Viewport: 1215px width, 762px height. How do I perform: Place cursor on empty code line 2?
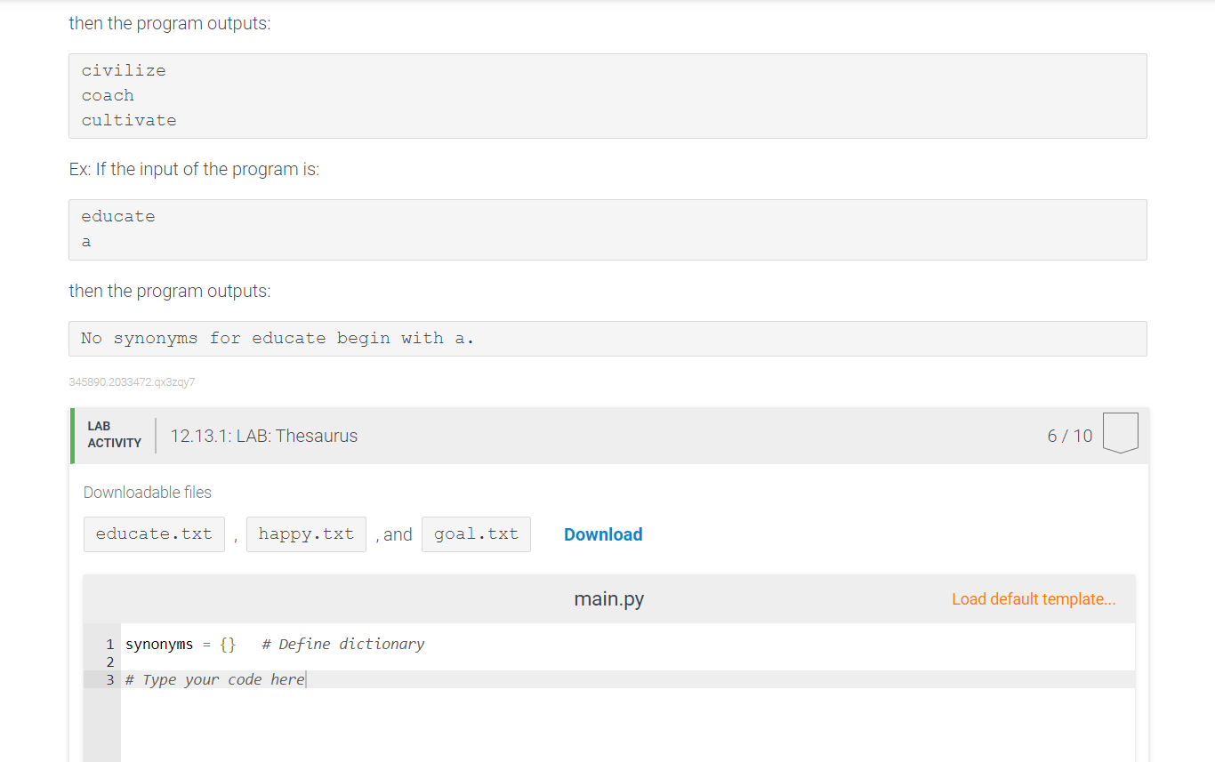click(628, 662)
